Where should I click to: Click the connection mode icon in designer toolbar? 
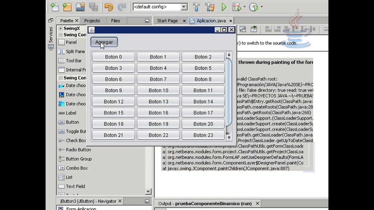coord(243,29)
